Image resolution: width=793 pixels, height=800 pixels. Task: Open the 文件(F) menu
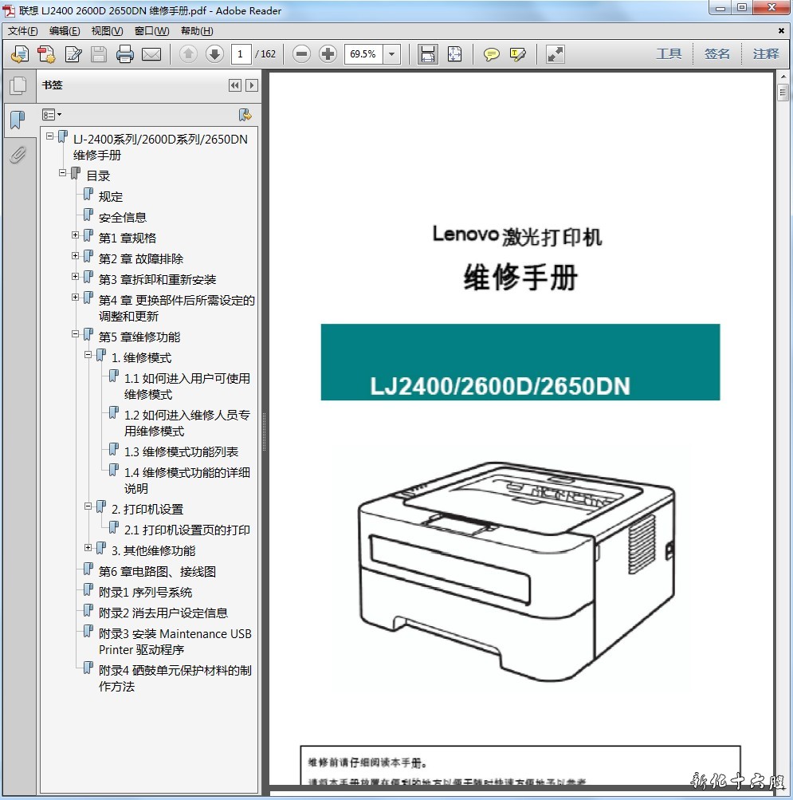(x=22, y=31)
